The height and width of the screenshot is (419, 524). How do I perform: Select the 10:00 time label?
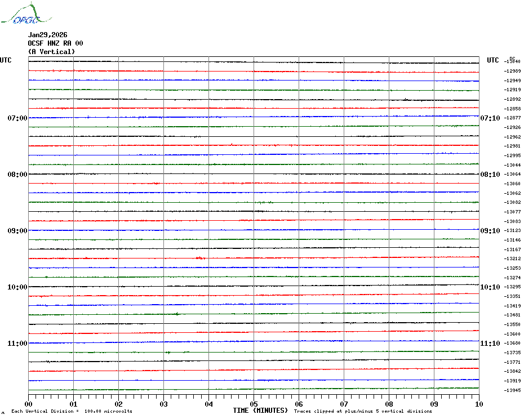coord(17,287)
